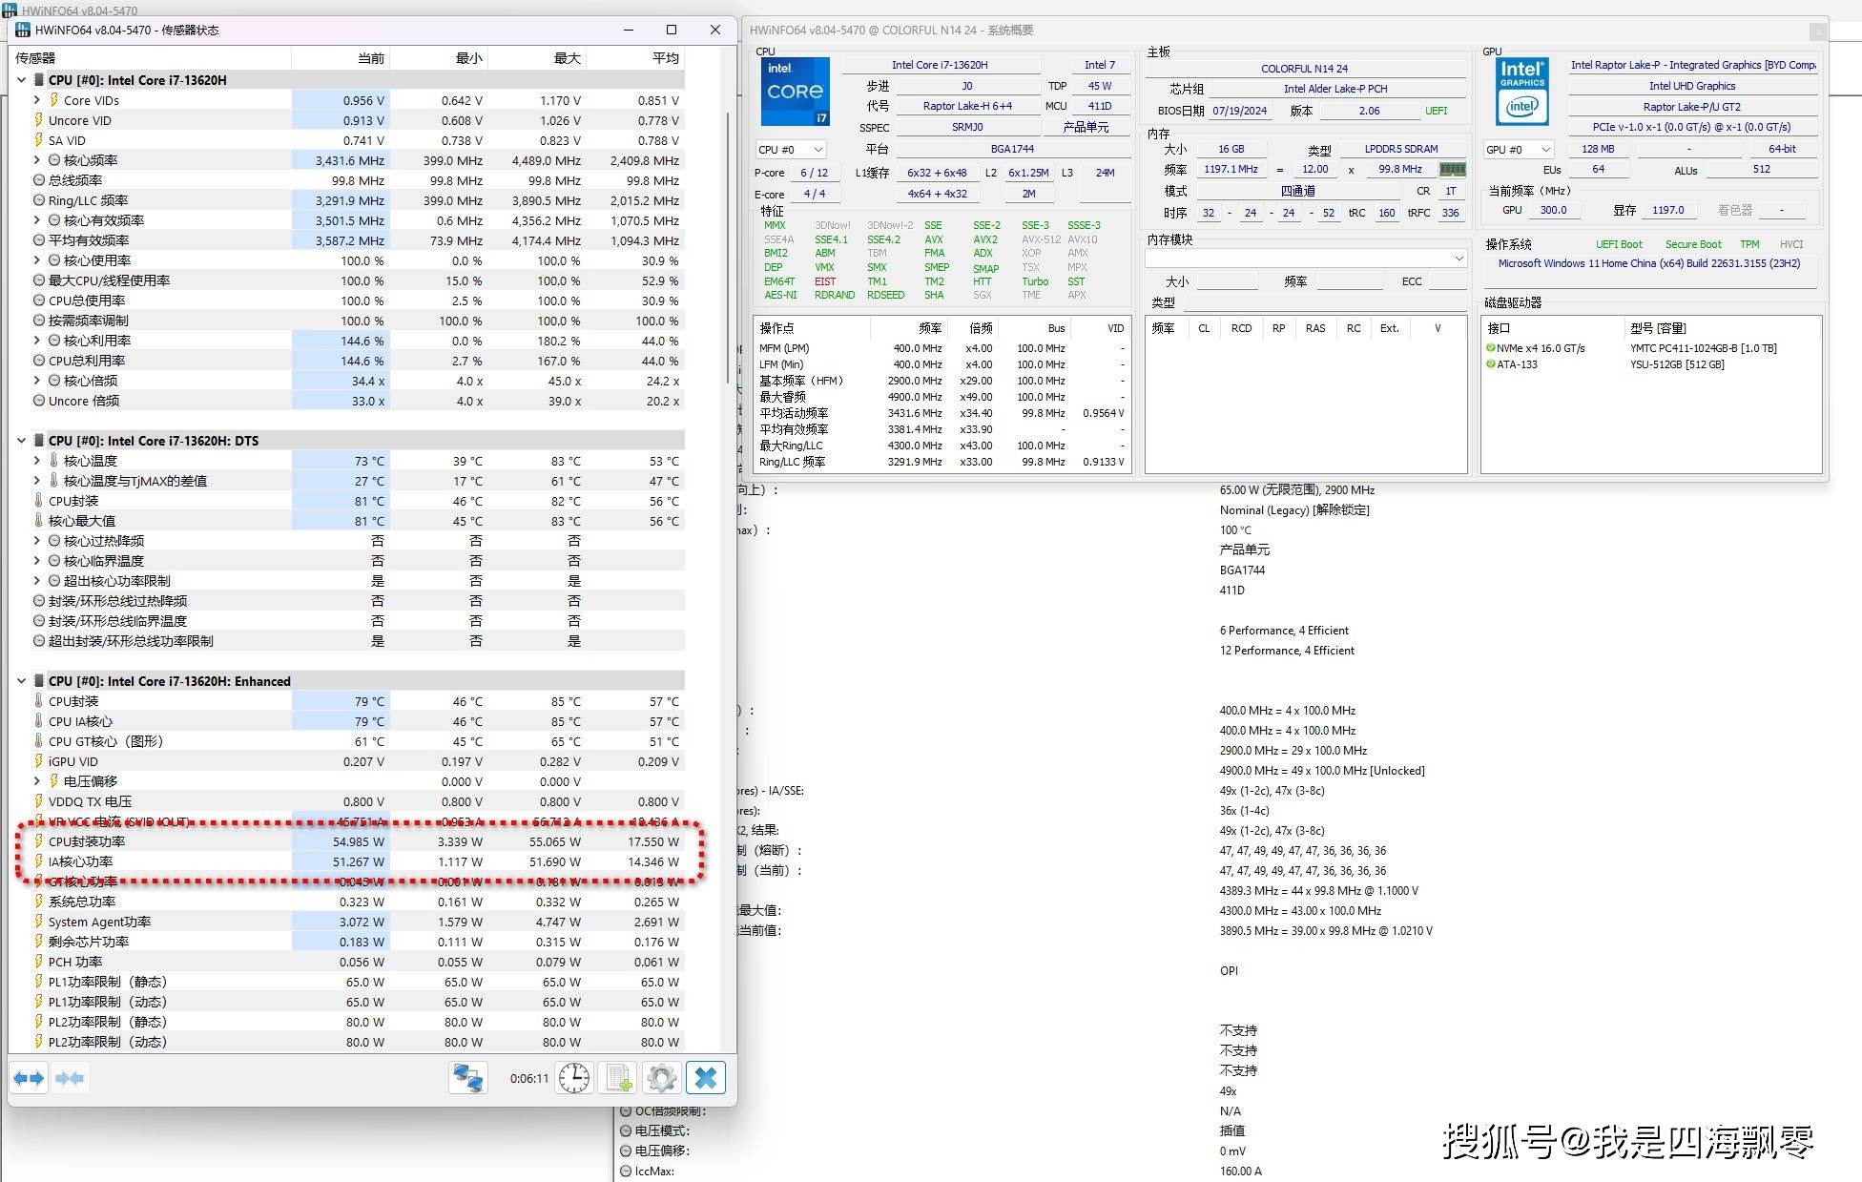Click the 当前 column header
This screenshot has width=1862, height=1182.
pos(341,58)
